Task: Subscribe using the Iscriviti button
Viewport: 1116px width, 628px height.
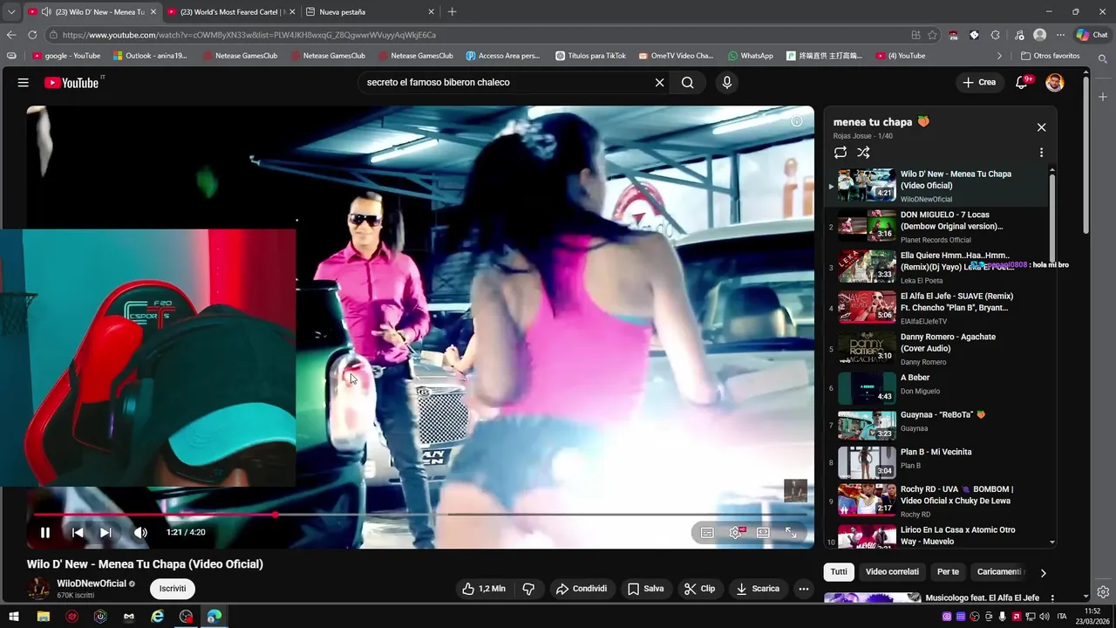Action: point(173,589)
